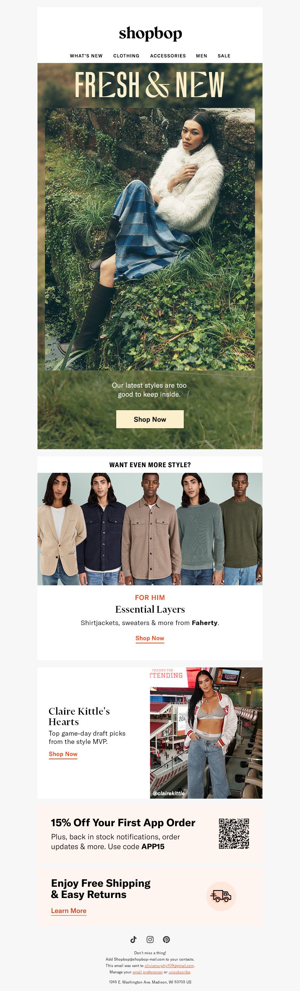300x991 pixels.
Task: Go to the Accessories section
Action: point(168,56)
